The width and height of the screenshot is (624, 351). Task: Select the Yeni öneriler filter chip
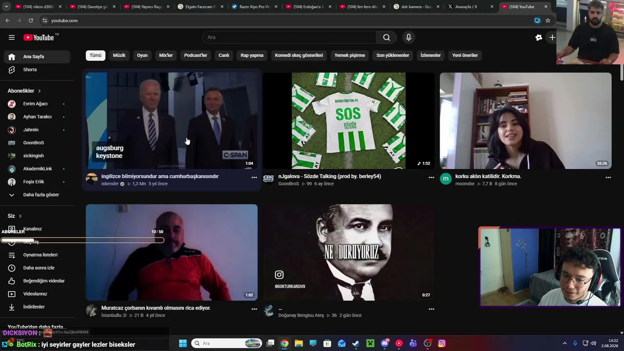click(465, 55)
